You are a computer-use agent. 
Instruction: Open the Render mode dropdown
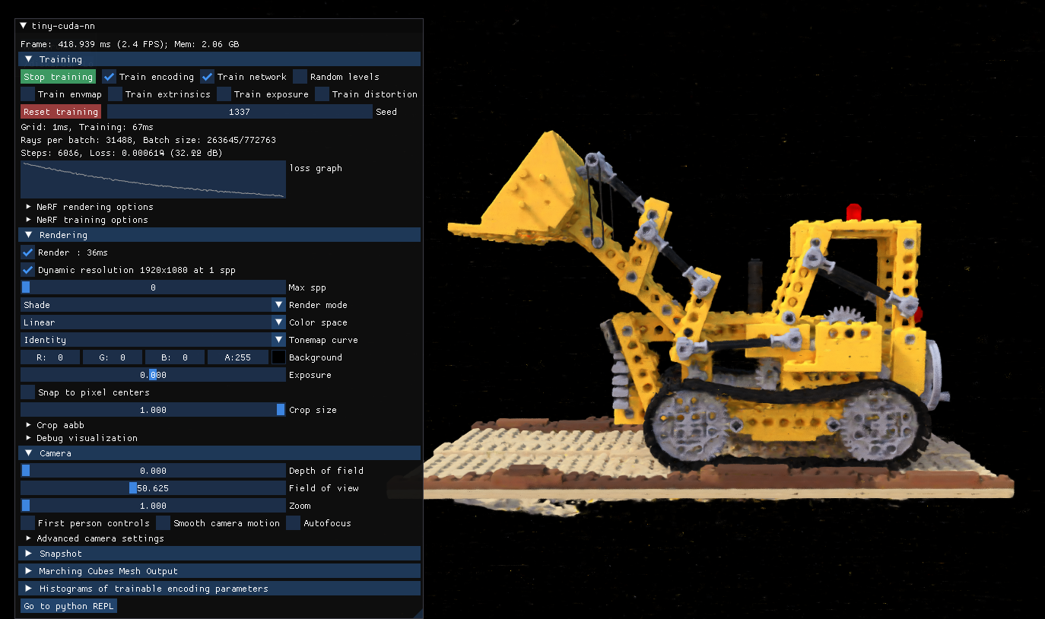[x=153, y=305]
